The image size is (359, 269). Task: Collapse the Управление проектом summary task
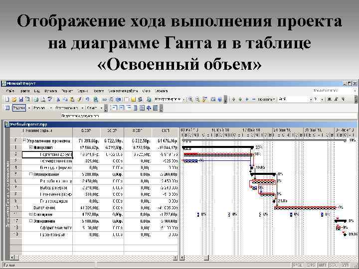click(24, 140)
